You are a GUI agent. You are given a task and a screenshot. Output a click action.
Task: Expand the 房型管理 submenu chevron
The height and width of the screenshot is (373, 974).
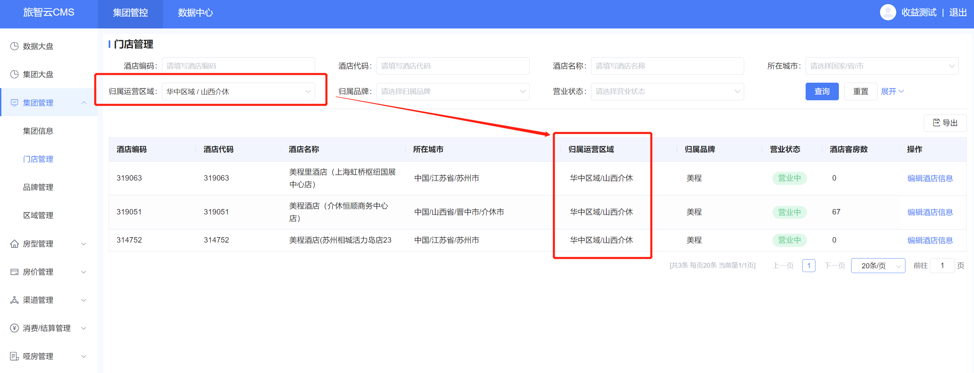[x=84, y=244]
